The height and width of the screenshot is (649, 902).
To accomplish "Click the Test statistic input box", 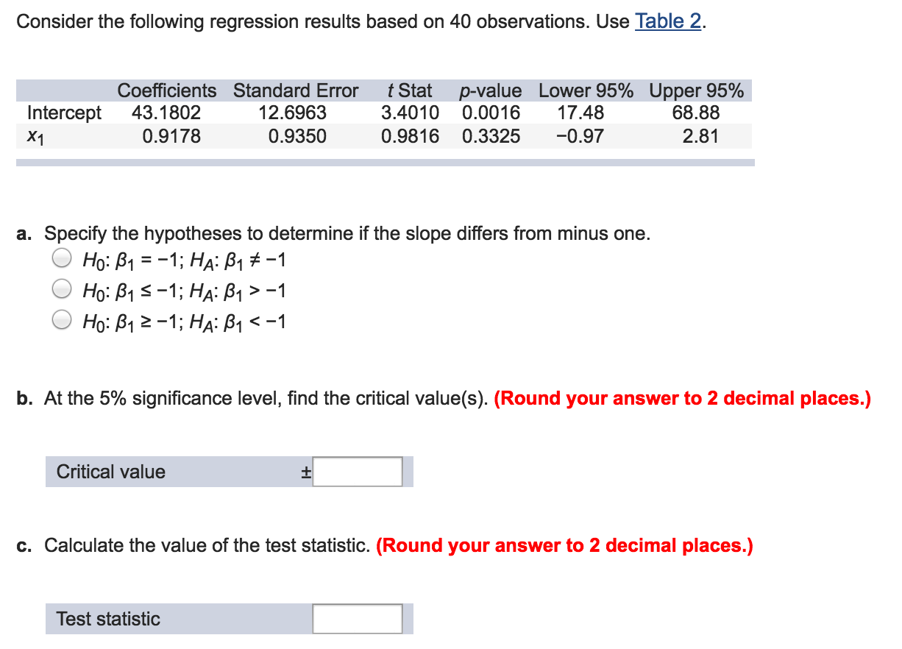I will pyautogui.click(x=357, y=619).
